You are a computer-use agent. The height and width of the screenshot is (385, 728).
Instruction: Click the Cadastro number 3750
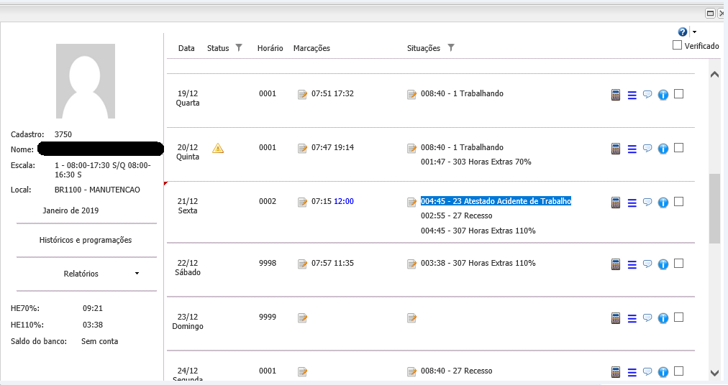[x=63, y=134]
